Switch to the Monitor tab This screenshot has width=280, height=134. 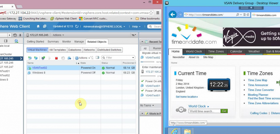coord(66,42)
